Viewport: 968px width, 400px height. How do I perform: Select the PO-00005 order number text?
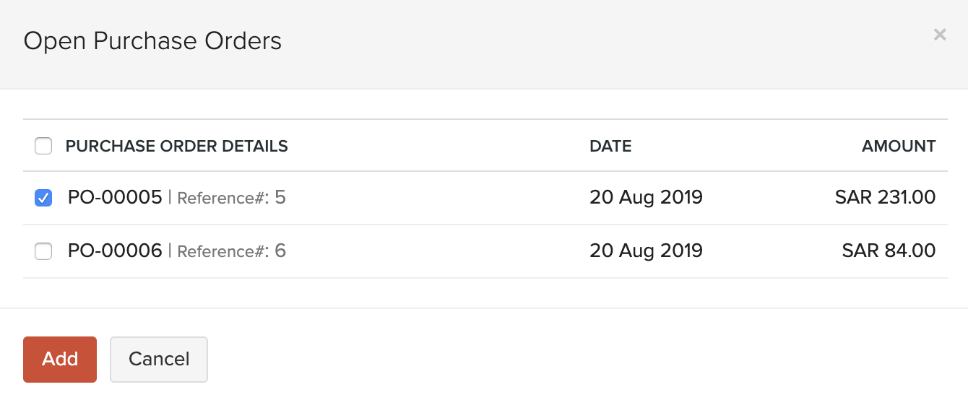tap(115, 197)
